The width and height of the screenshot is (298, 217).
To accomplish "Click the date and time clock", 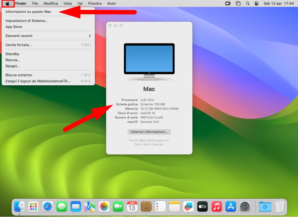I will click(279, 3).
